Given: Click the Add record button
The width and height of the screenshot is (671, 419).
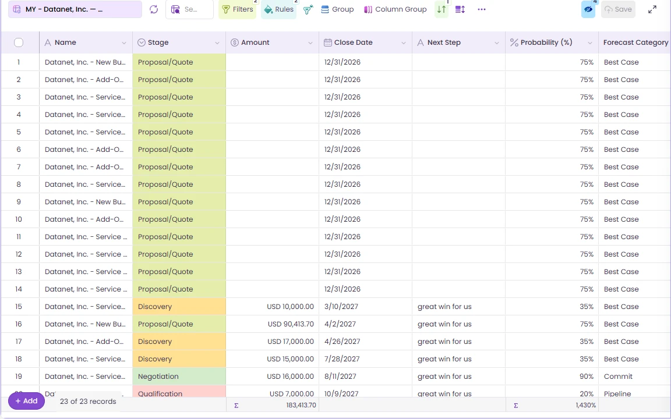Looking at the screenshot, I should pyautogui.click(x=27, y=401).
